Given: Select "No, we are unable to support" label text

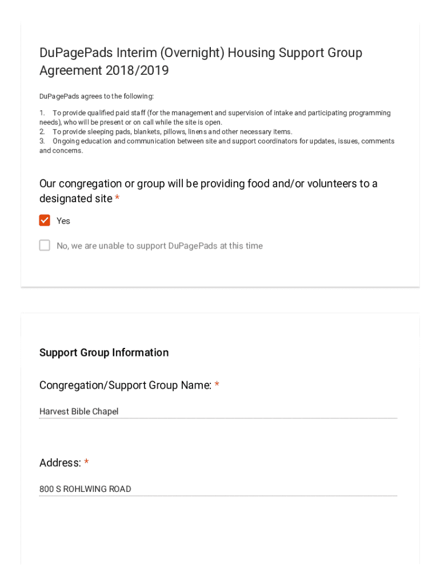Looking at the screenshot, I should coord(159,246).
